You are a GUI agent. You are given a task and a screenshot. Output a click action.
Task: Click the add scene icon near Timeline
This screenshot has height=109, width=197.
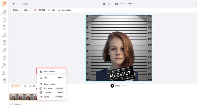click(25, 86)
